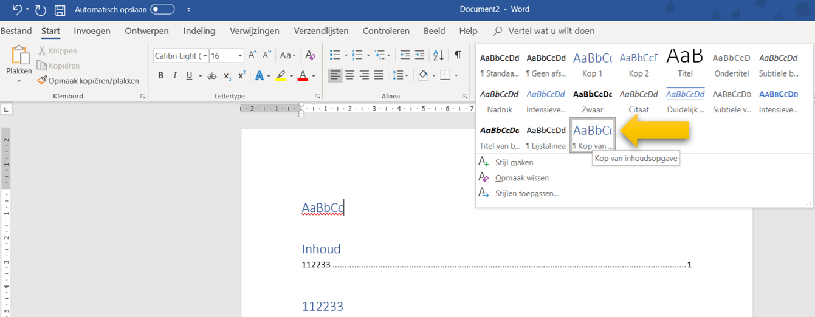Choose Stijlen toepassen... option
815x317 pixels.
pyautogui.click(x=526, y=194)
